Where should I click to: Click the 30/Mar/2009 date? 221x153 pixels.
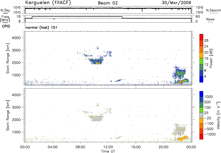[176, 3]
